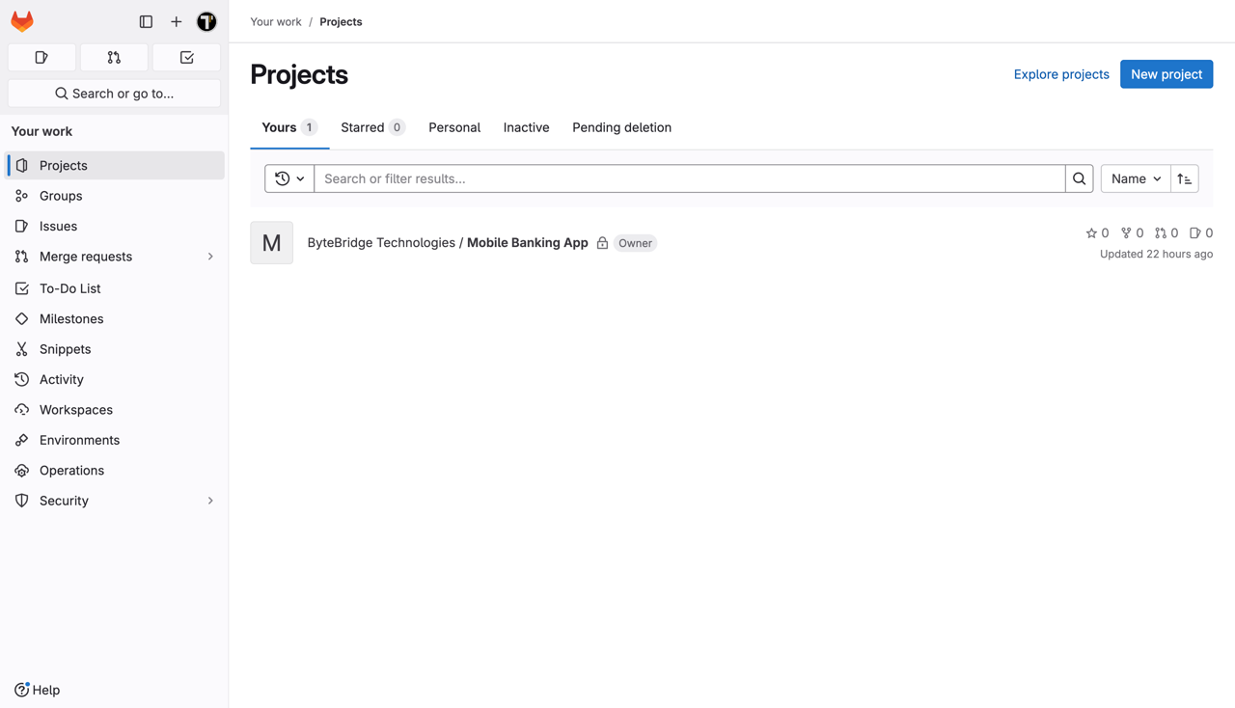Click the GitLab logo
The height and width of the screenshot is (708, 1235).
pos(21,20)
